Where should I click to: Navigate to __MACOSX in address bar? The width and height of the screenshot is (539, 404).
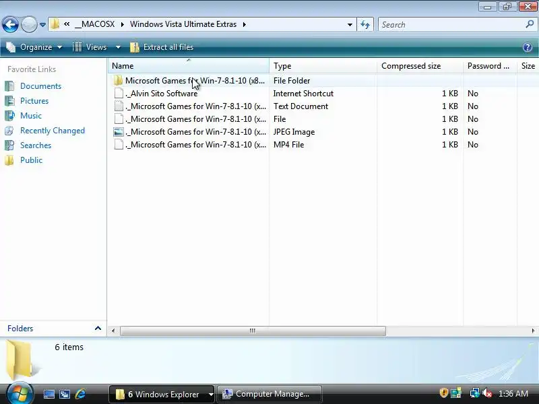[94, 24]
